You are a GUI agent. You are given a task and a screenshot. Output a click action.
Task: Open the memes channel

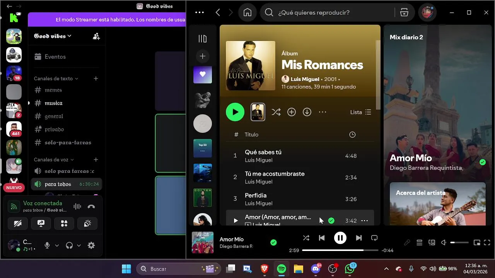coord(66,90)
